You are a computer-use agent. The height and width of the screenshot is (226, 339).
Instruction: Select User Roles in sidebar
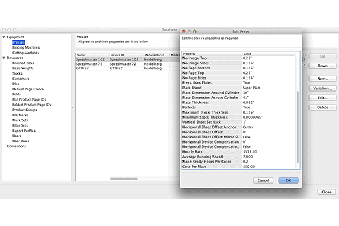21,141
